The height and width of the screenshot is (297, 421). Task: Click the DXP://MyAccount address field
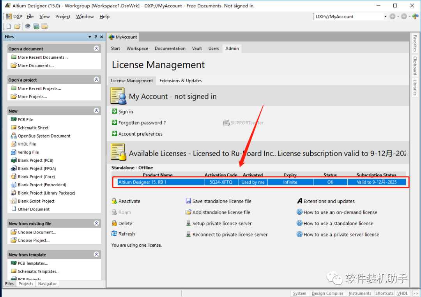[x=349, y=17]
